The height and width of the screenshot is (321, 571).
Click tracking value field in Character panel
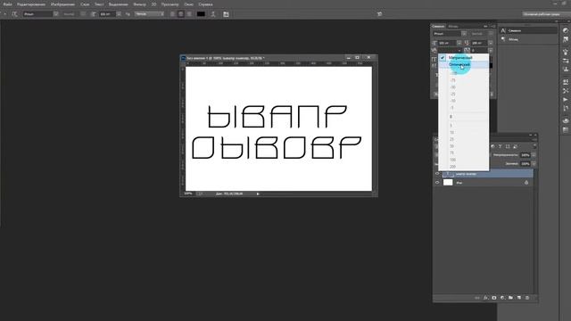[x=479, y=51]
